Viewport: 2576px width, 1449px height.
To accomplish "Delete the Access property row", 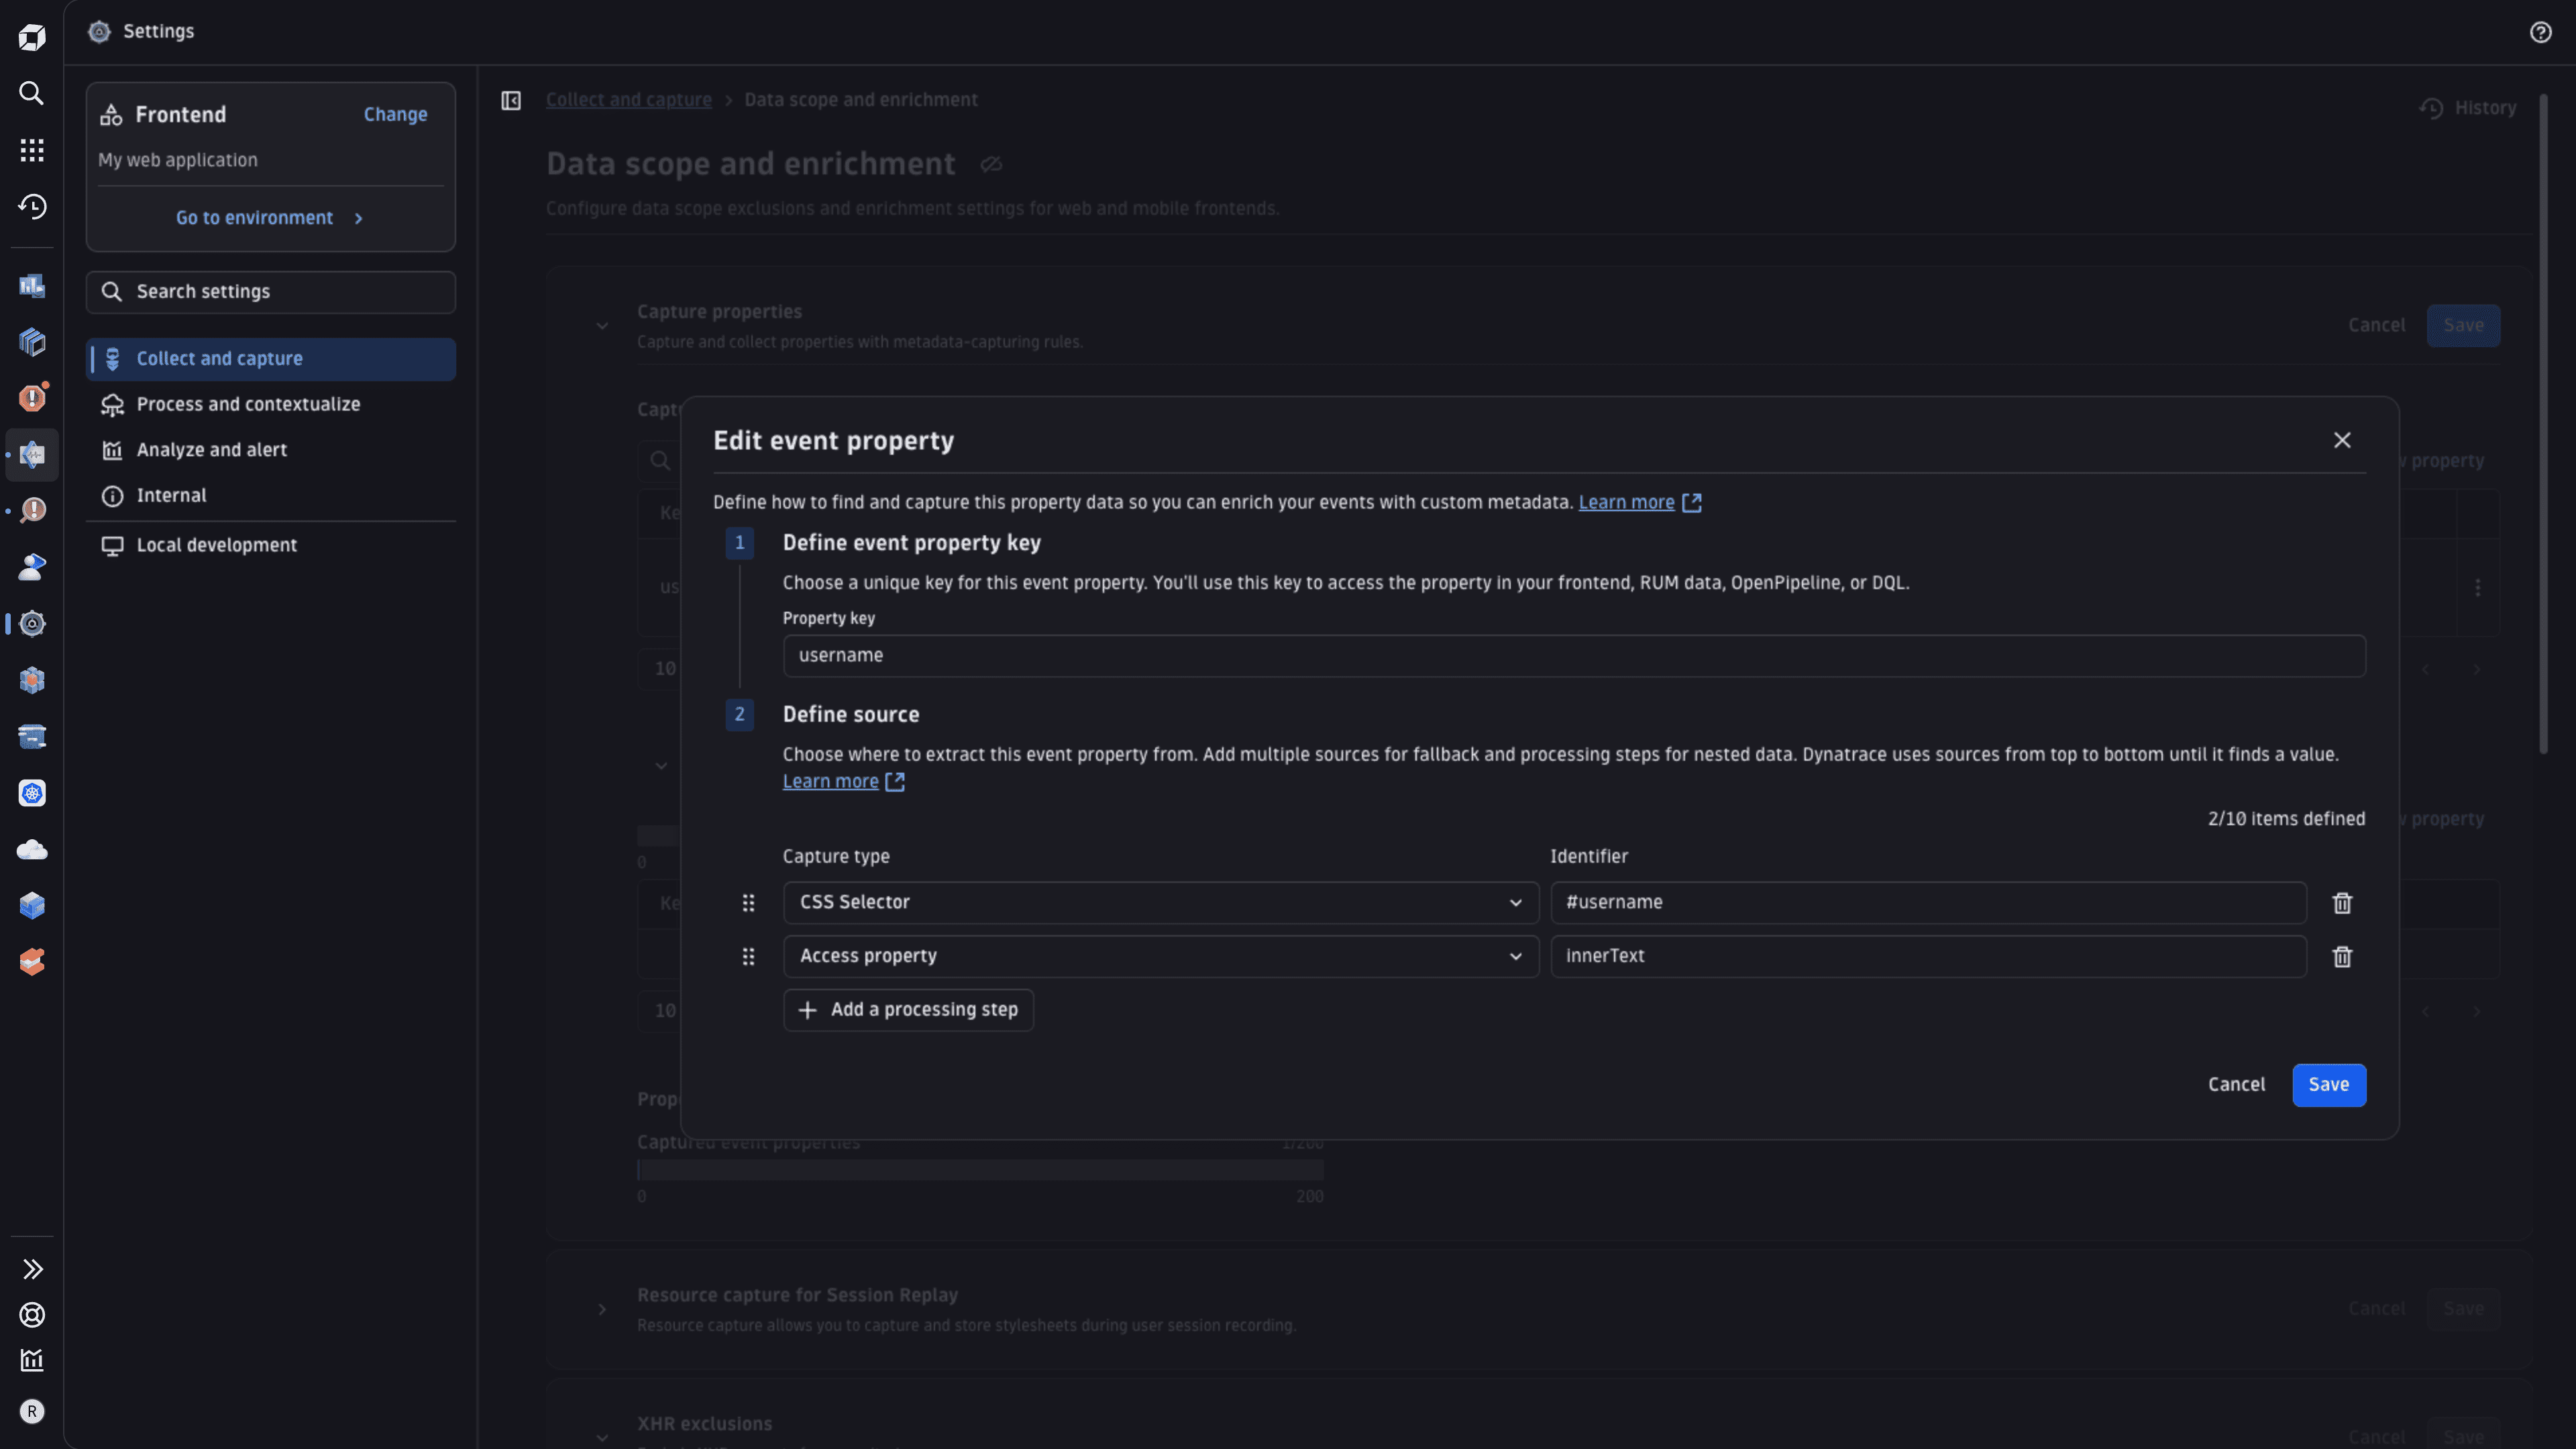I will (x=2342, y=957).
